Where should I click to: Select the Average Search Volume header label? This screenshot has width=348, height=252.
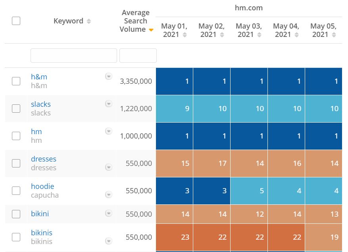pyautogui.click(x=135, y=21)
